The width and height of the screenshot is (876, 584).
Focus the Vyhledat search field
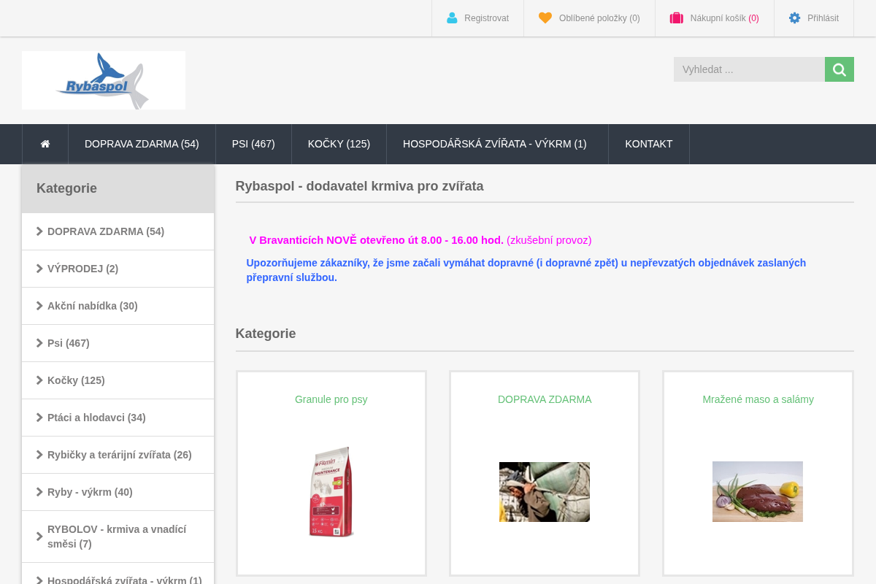click(x=749, y=69)
